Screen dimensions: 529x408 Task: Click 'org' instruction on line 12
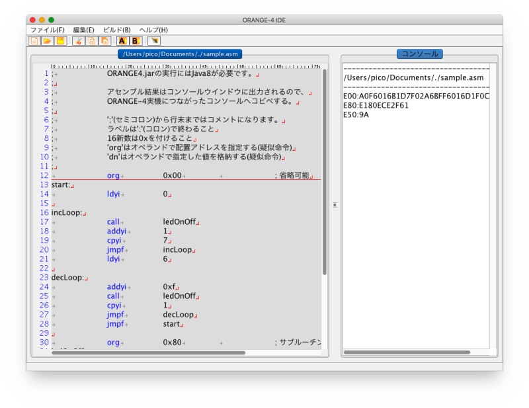[113, 175]
